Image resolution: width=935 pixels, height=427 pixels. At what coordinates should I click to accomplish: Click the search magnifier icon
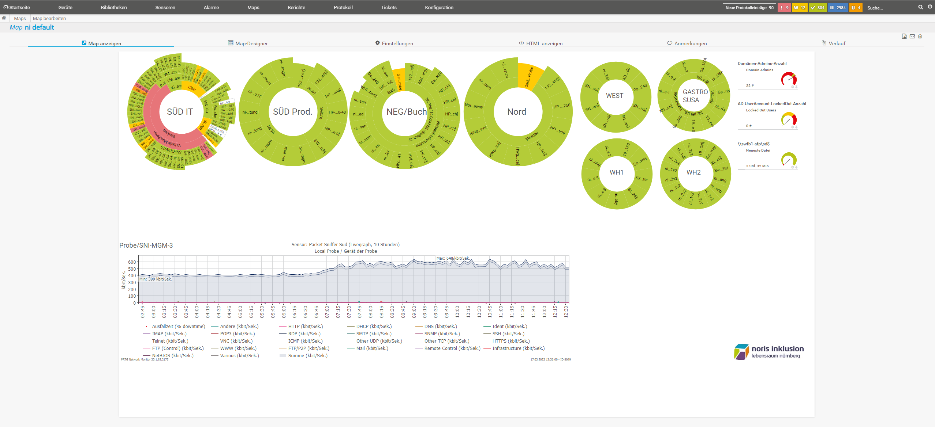point(920,7)
